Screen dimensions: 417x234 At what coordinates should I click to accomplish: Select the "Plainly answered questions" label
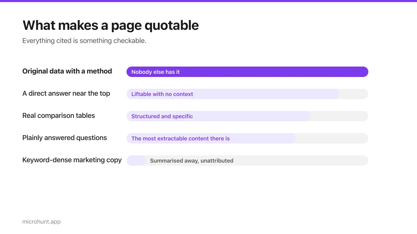65,138
